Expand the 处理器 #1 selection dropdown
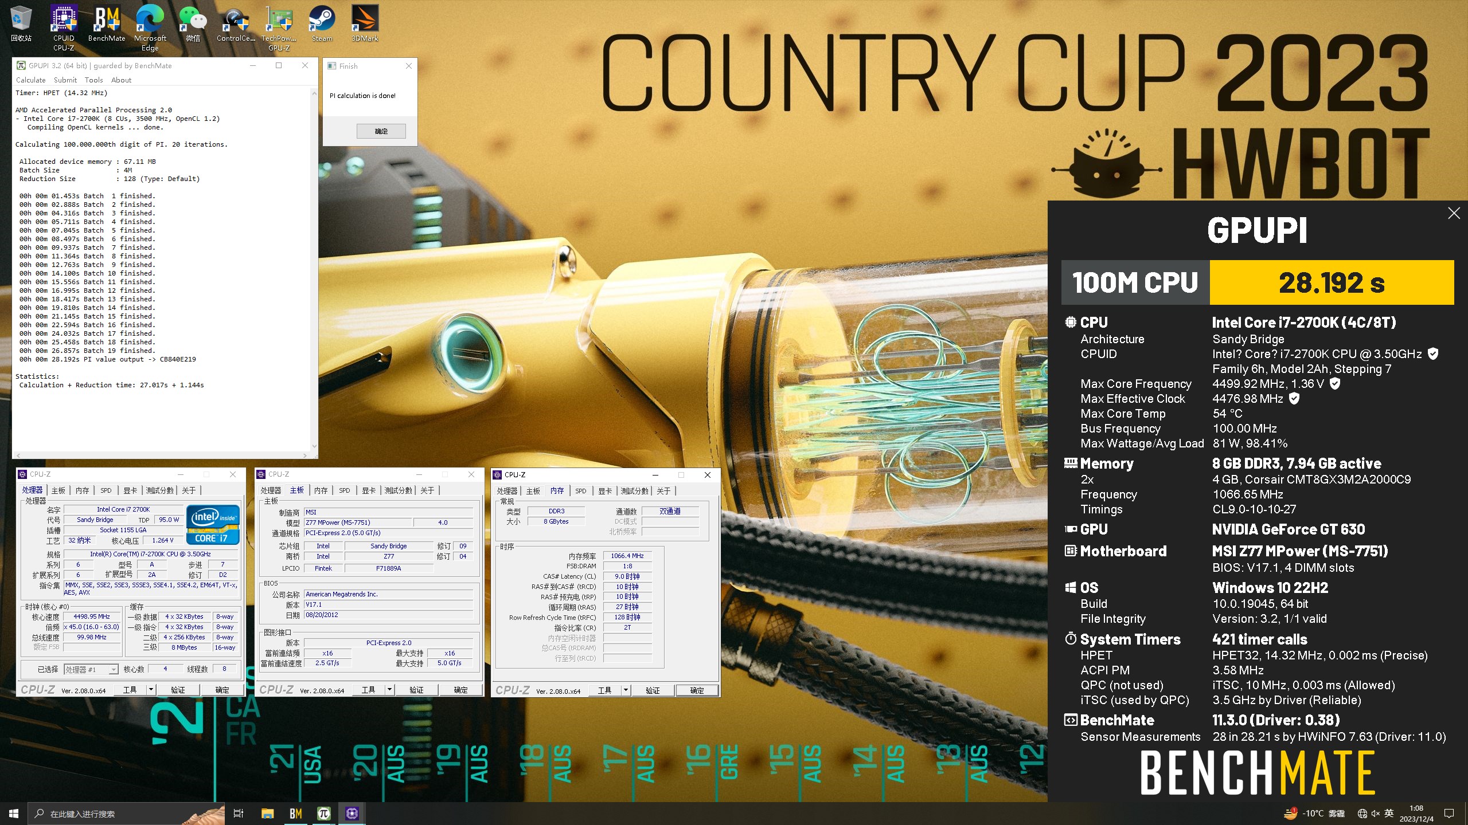 [114, 669]
